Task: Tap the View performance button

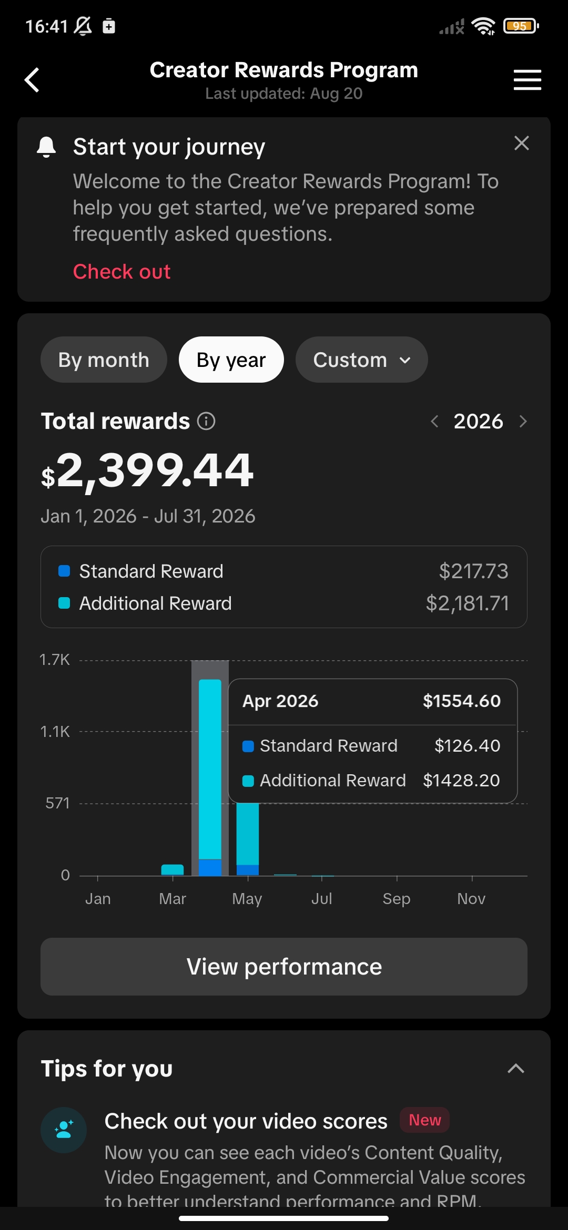Action: click(284, 967)
